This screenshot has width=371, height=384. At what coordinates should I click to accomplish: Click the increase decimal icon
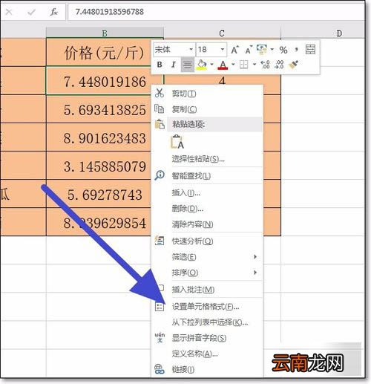tap(265, 65)
